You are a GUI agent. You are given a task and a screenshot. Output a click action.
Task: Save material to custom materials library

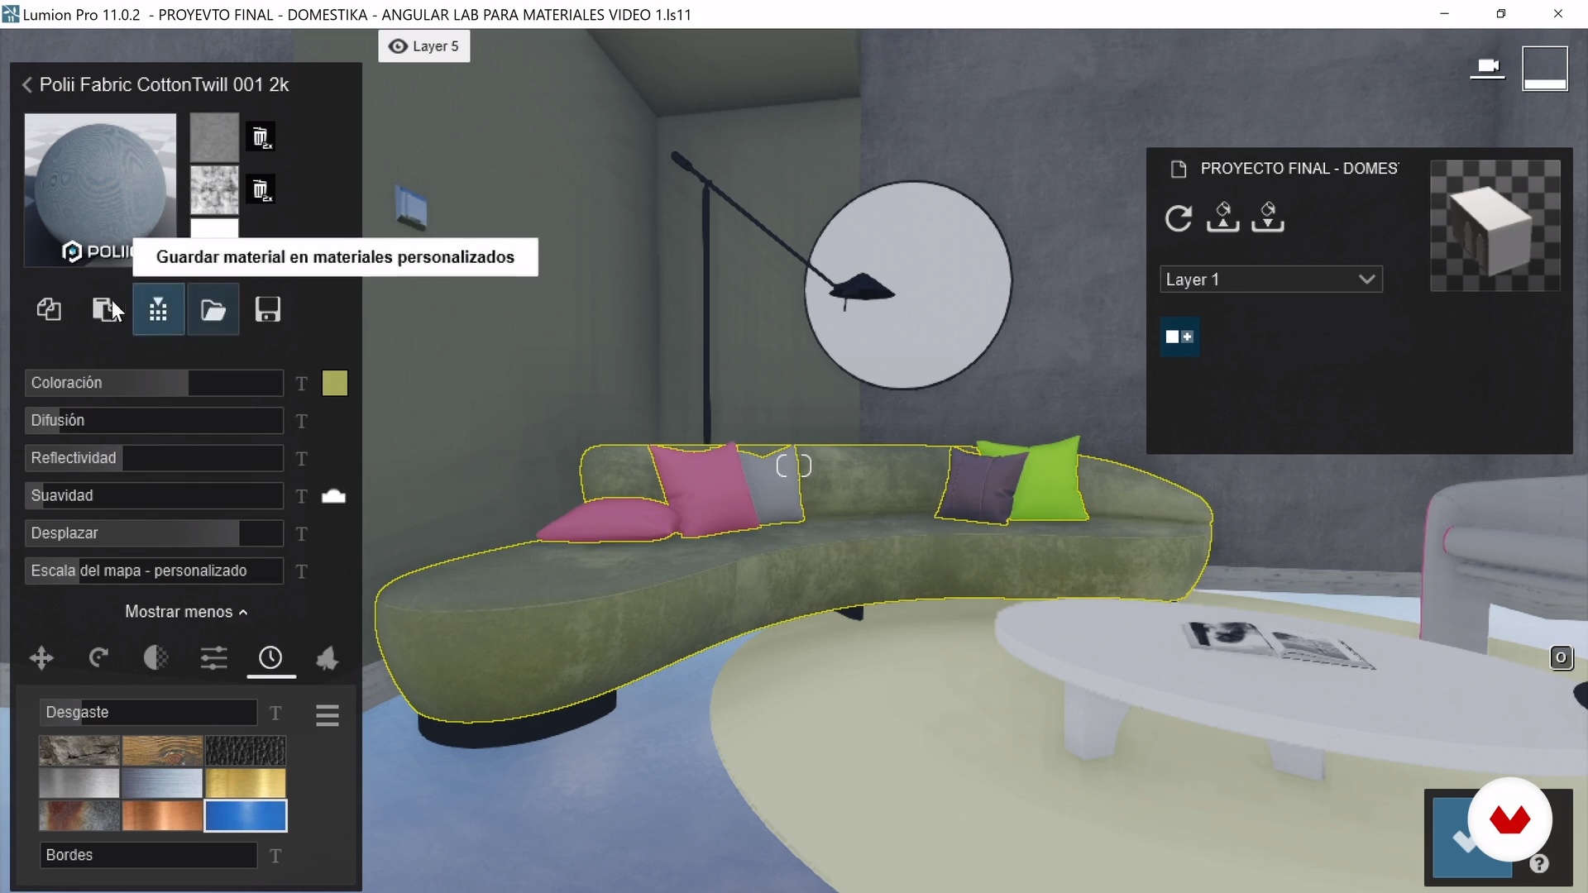pyautogui.click(x=158, y=309)
